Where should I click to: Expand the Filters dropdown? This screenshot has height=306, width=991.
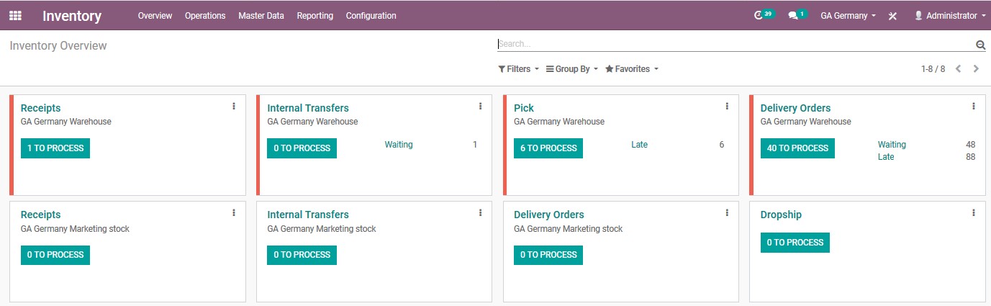point(518,69)
